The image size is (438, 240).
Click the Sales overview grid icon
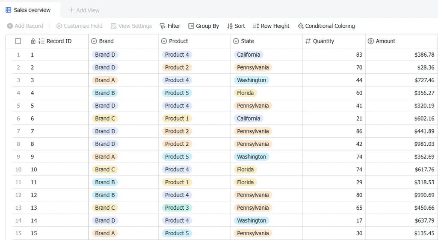(9, 10)
